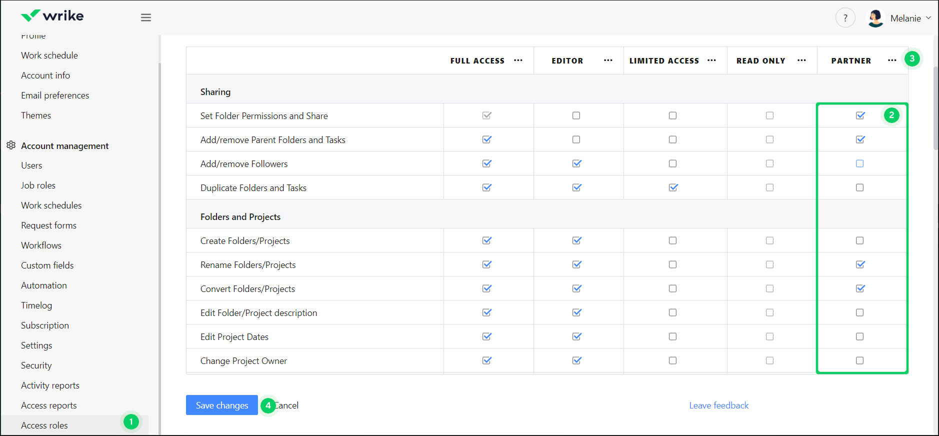Check Create Folders/Projects for Partner role
The height and width of the screenshot is (436, 939).
pos(859,240)
